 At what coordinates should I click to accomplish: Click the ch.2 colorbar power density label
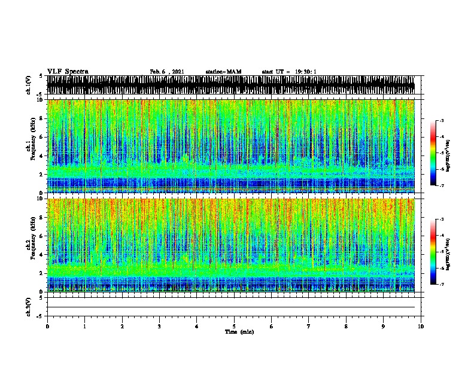(448, 254)
